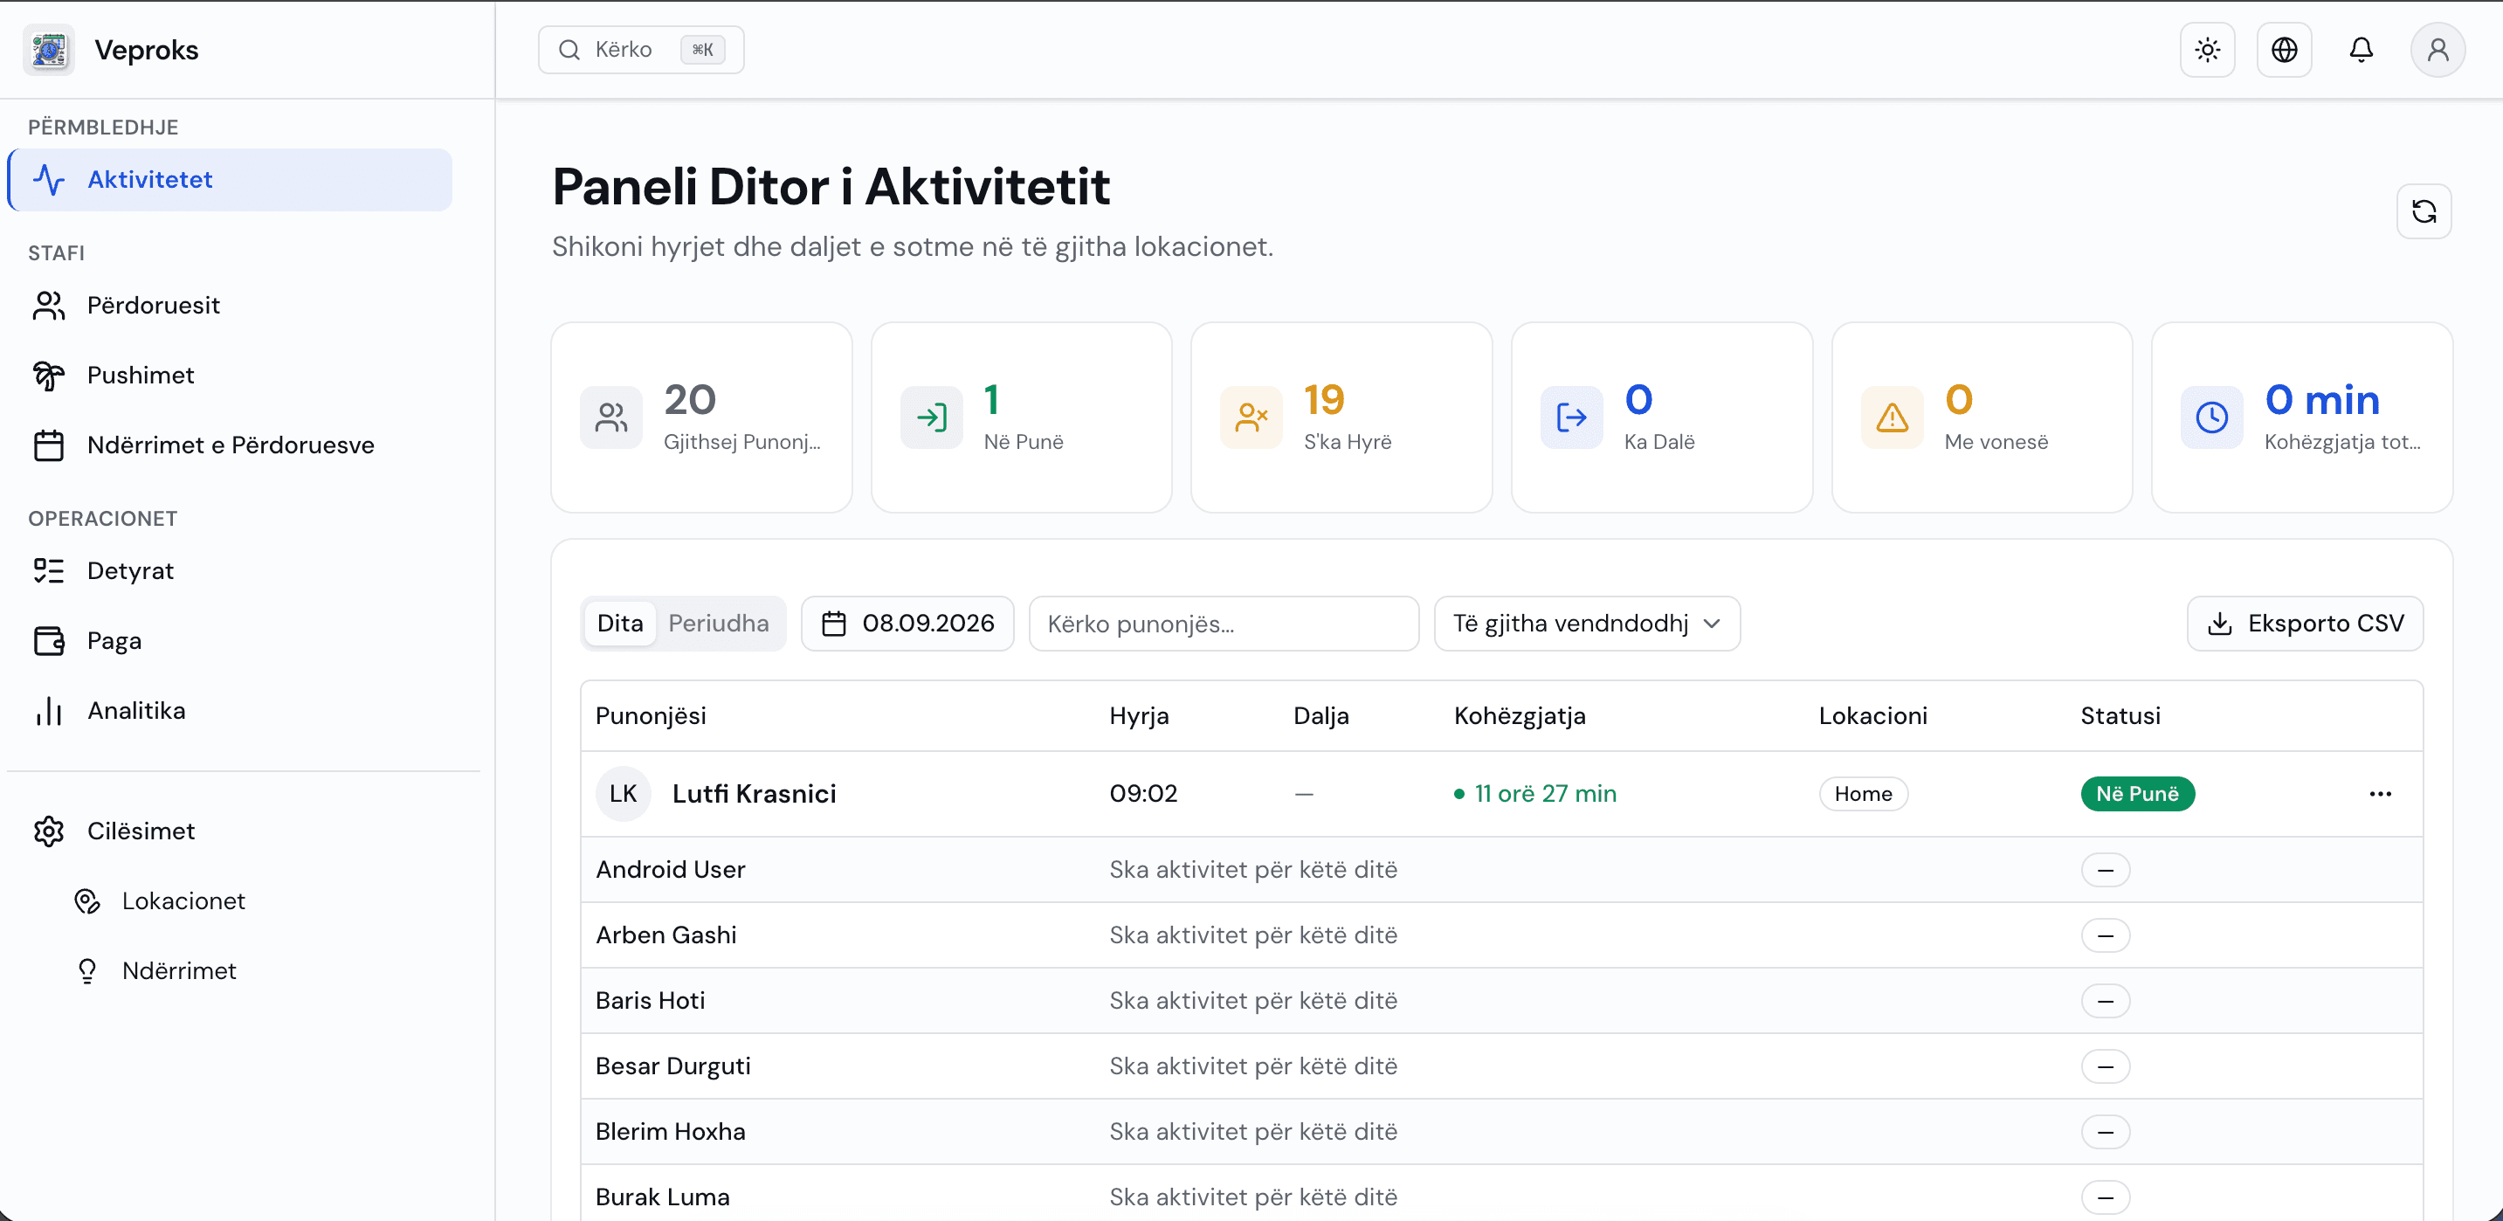
Task: Click the Aktivitetet pulse icon
Action: (49, 180)
